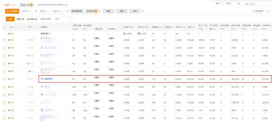Click 457.52 value in 投入产出比 column
The width and height of the screenshot is (272, 122).
tap(201, 40)
